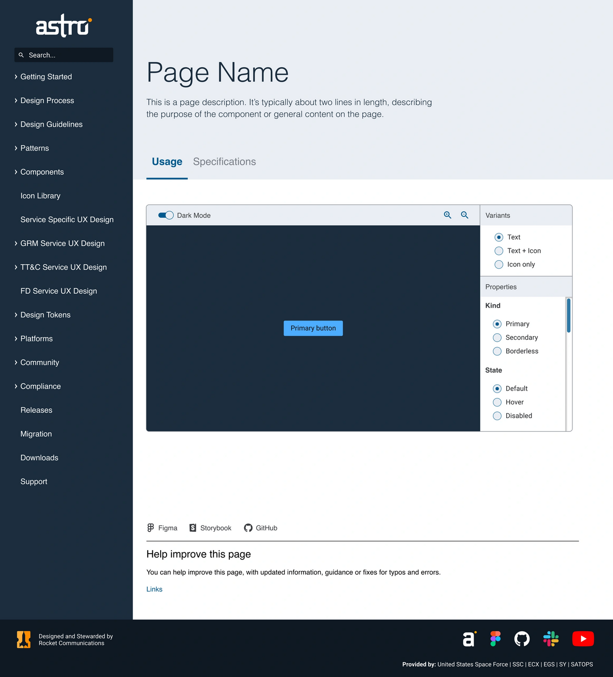Click the zoom in magnifier icon
The height and width of the screenshot is (677, 613).
pyautogui.click(x=447, y=215)
